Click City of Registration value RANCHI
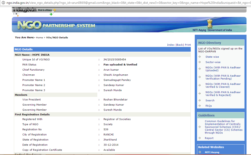Viewport: 251px width, 155px height. pos(108,135)
